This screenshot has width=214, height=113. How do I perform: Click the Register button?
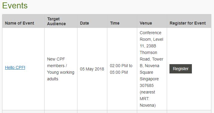pos(181,69)
